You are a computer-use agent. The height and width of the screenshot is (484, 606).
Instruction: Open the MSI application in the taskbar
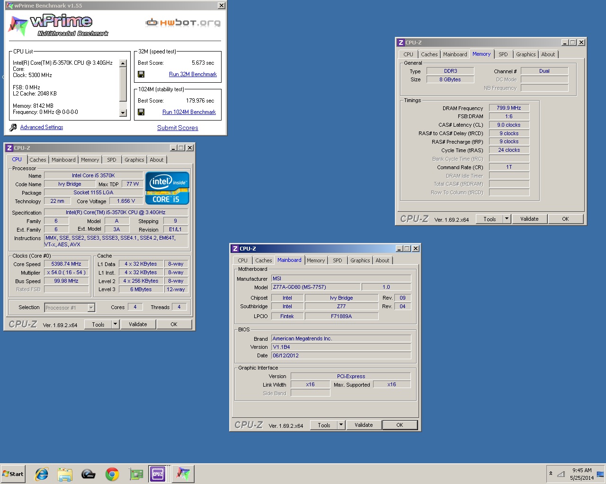tap(88, 474)
